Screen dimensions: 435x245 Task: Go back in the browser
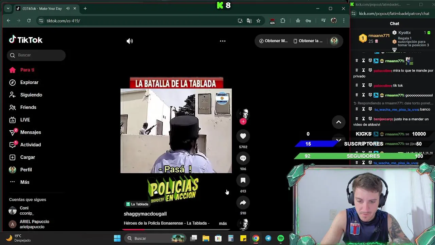(8, 21)
